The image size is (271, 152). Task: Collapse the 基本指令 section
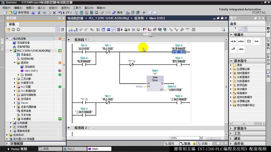tap(231, 61)
